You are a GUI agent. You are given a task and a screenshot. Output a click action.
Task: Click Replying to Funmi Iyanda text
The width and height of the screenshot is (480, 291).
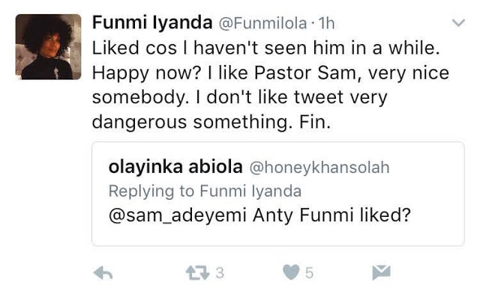[205, 192]
